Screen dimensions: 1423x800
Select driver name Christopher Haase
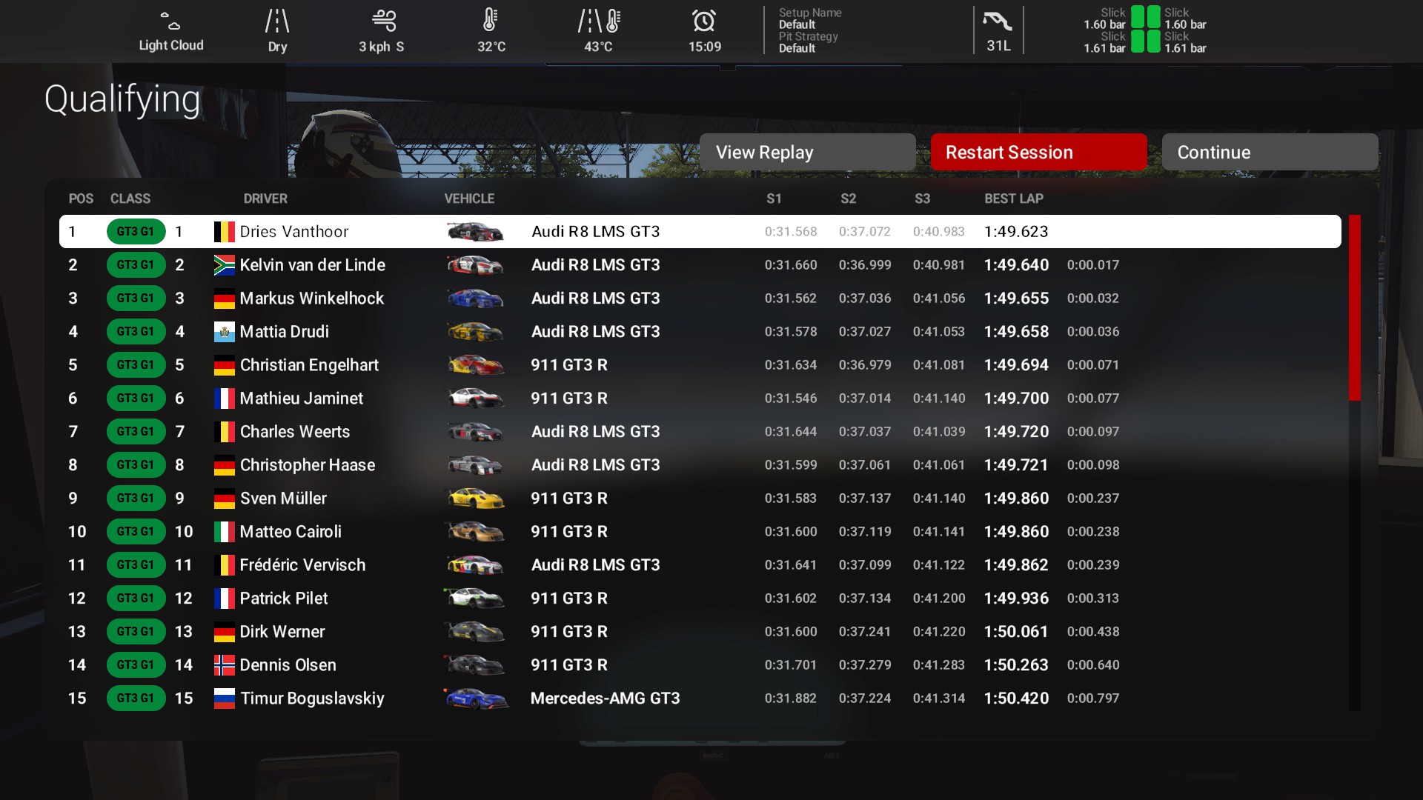click(x=308, y=465)
